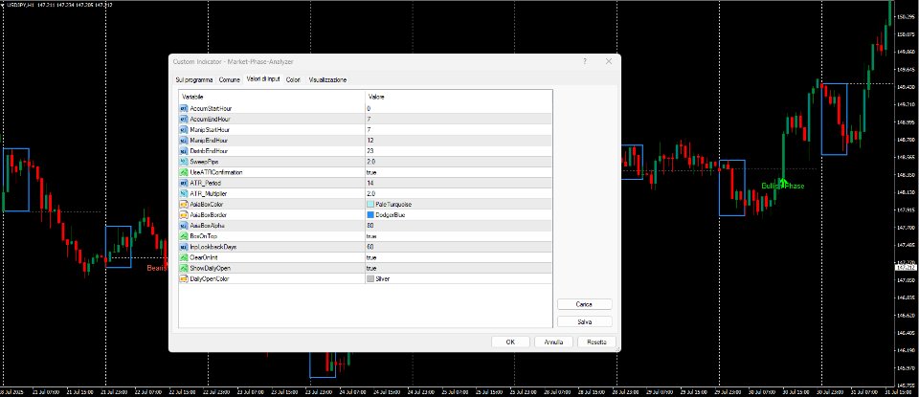This screenshot has height=397, width=919.
Task: Click the InpLookbackDays variable type icon
Action: 184,247
